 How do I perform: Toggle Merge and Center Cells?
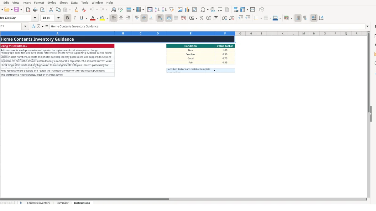pyautogui.click(x=169, y=18)
